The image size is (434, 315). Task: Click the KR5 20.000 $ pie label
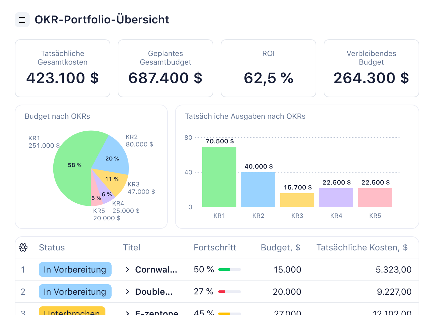pos(107,214)
